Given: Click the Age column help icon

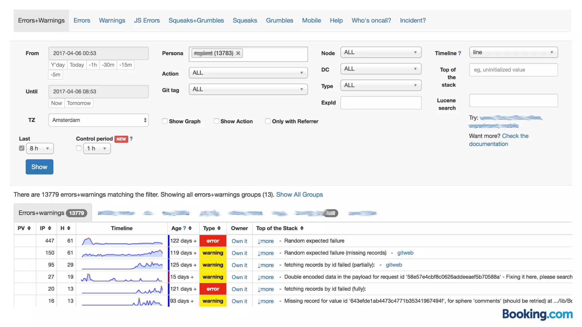Looking at the screenshot, I should click(184, 228).
